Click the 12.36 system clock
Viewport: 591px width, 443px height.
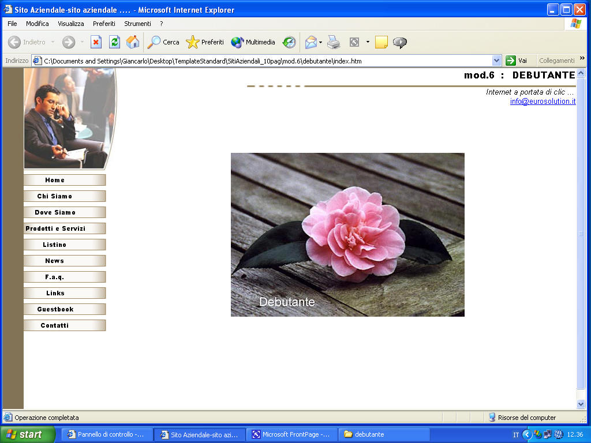575,435
